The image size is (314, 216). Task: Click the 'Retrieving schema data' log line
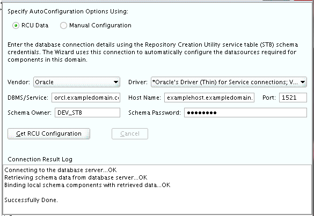pyautogui.click(x=76, y=177)
